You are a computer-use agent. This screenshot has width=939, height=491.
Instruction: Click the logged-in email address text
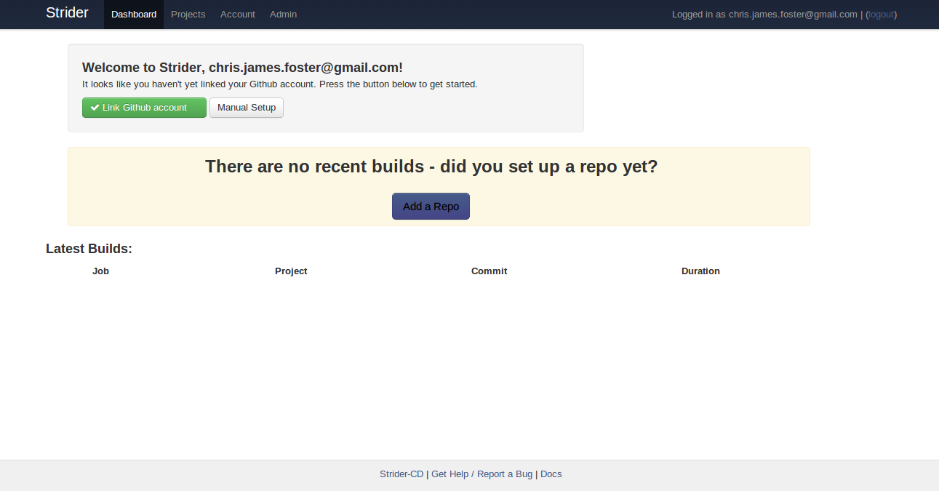pos(793,15)
